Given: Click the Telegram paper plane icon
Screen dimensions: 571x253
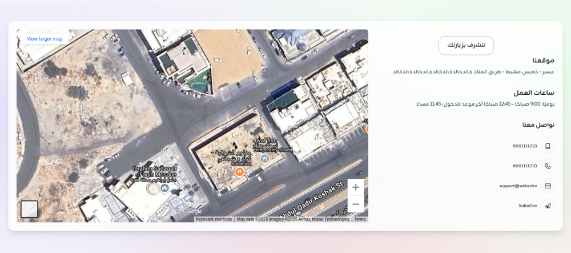Looking at the screenshot, I should tap(548, 206).
